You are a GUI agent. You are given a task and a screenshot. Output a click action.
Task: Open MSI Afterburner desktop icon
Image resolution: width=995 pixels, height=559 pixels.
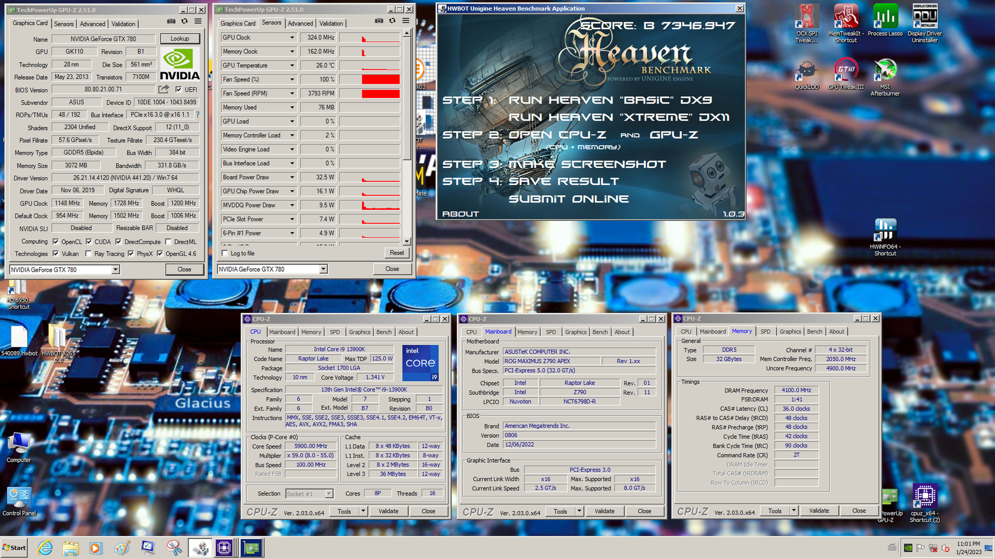(885, 78)
